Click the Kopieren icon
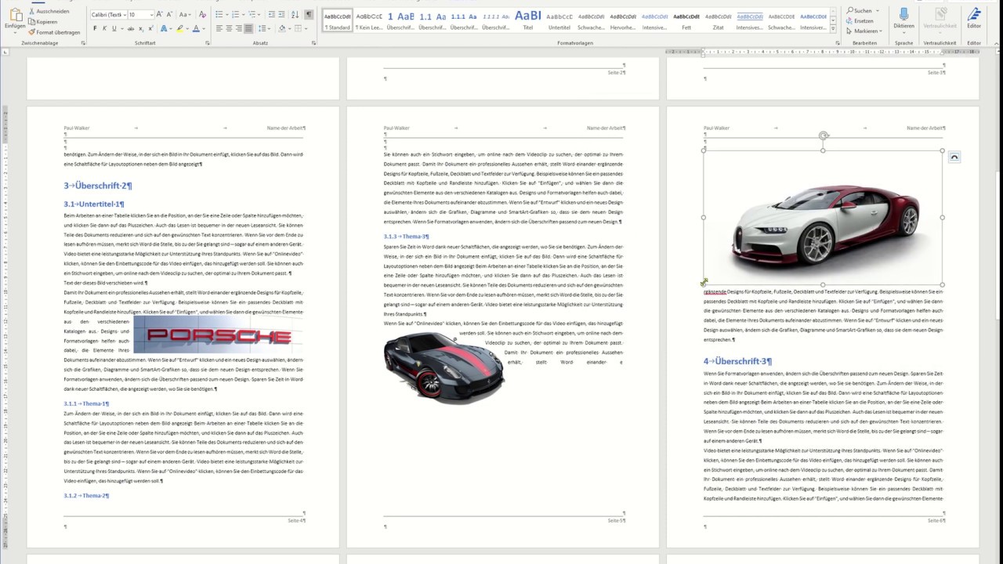Screen dimensions: 1003x564 click(x=31, y=22)
